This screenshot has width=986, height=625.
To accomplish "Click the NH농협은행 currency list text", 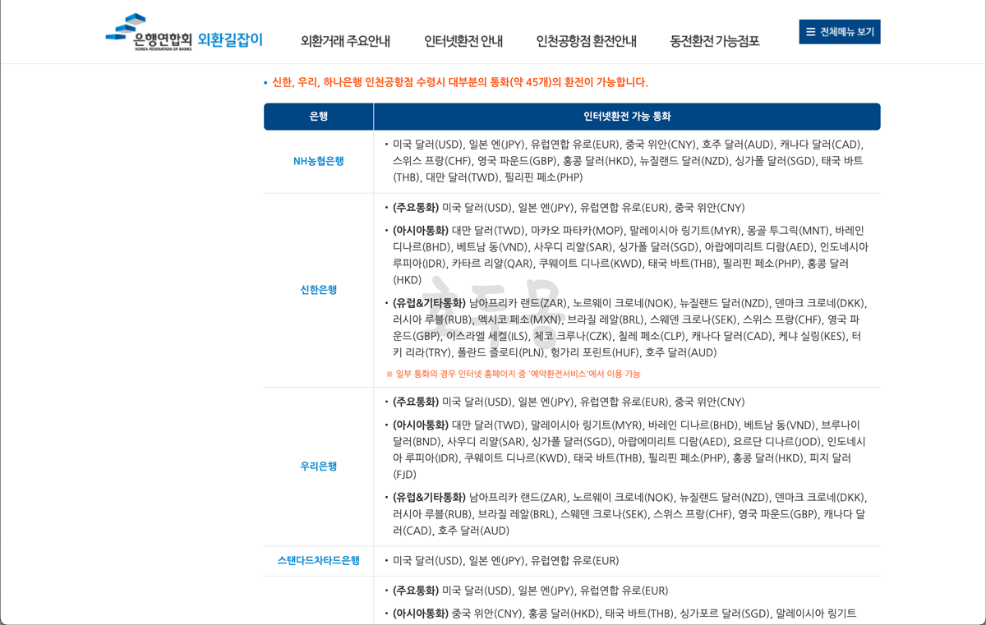I will [x=627, y=161].
